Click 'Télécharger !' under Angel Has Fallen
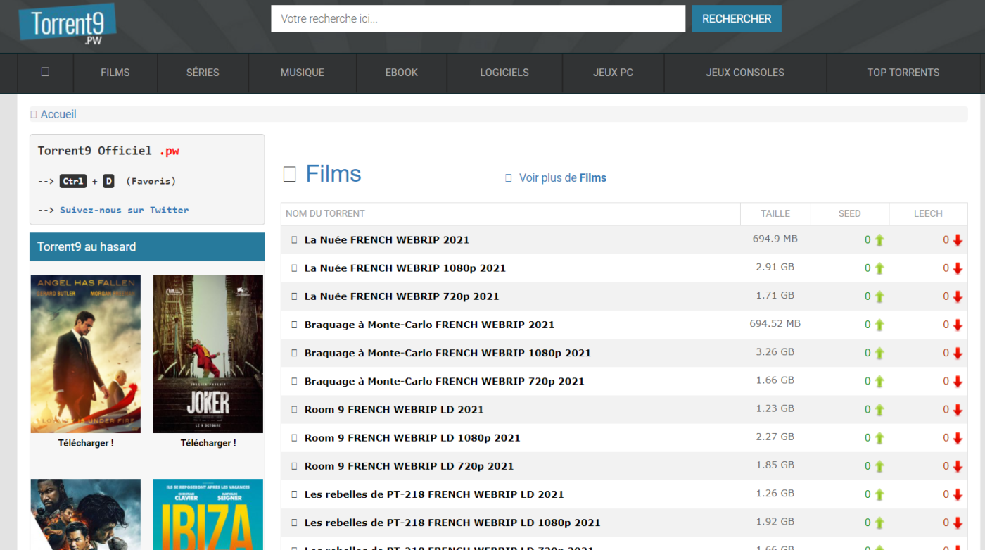This screenshot has width=985, height=550. (86, 443)
